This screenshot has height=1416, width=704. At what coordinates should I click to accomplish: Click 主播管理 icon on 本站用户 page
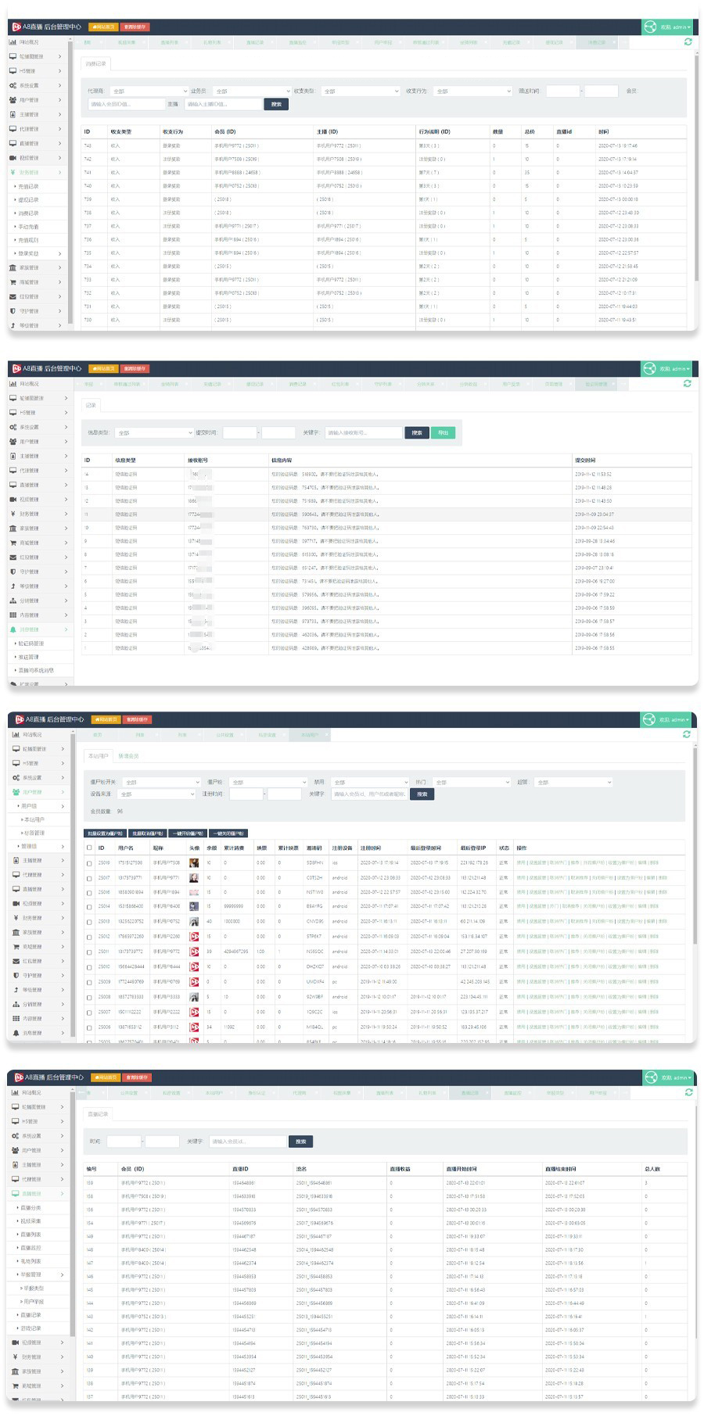[x=16, y=860]
